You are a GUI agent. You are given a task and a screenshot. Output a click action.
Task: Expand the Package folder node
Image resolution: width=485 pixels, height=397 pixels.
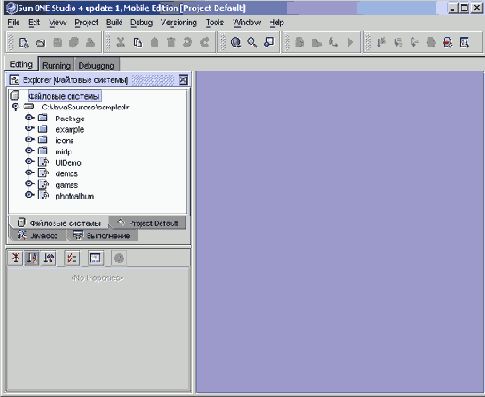click(x=29, y=118)
